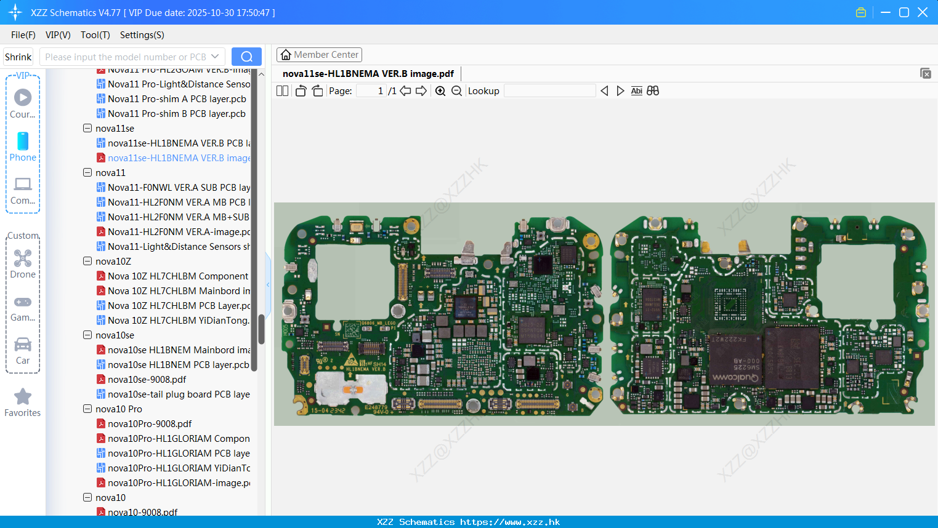Zoom out of the PDF
Image resolution: width=938 pixels, height=528 pixels.
[456, 91]
